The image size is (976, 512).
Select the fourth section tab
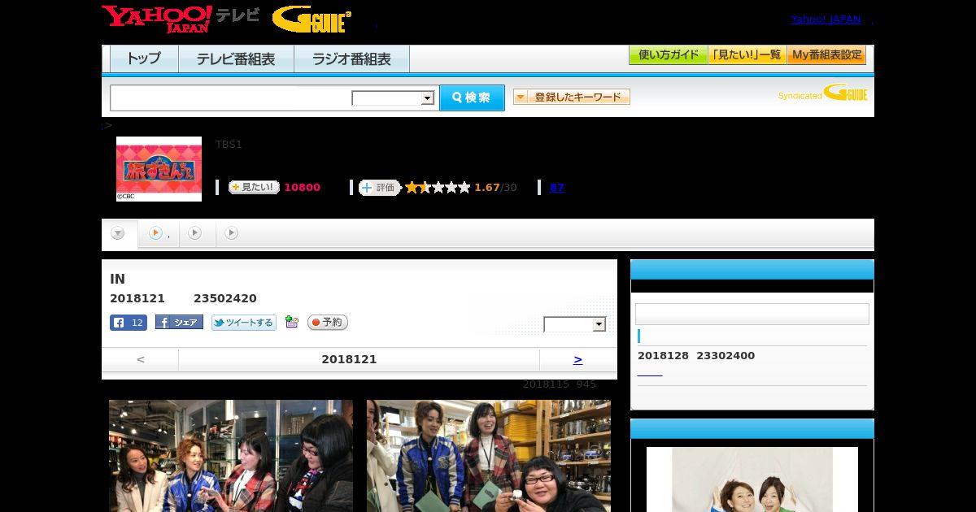coord(232,233)
